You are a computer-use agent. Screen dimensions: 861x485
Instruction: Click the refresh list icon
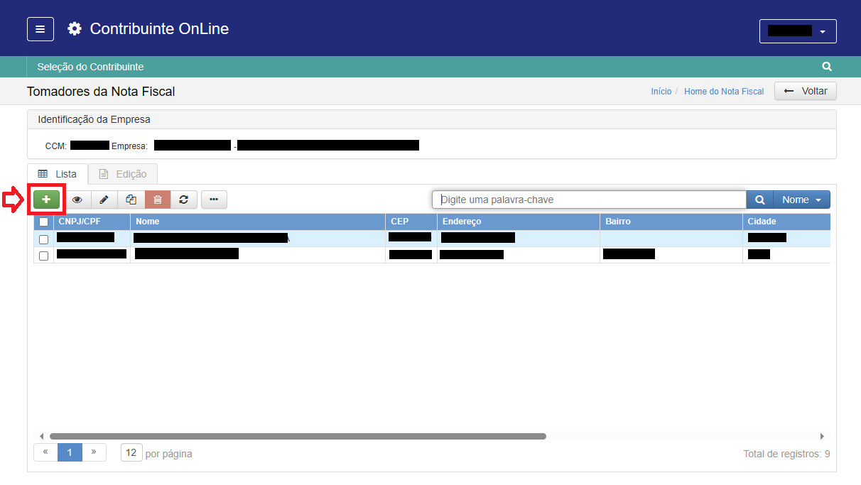pos(184,200)
